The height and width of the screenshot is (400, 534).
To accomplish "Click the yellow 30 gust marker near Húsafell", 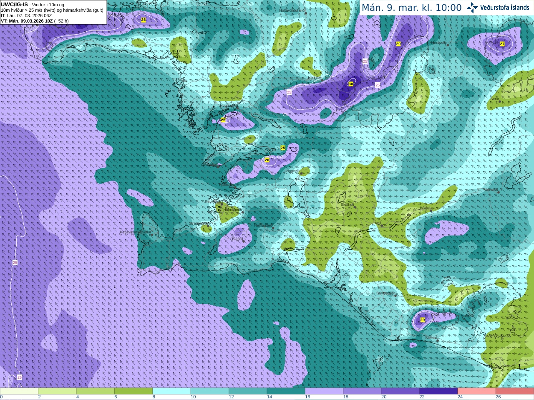I will pos(350,84).
